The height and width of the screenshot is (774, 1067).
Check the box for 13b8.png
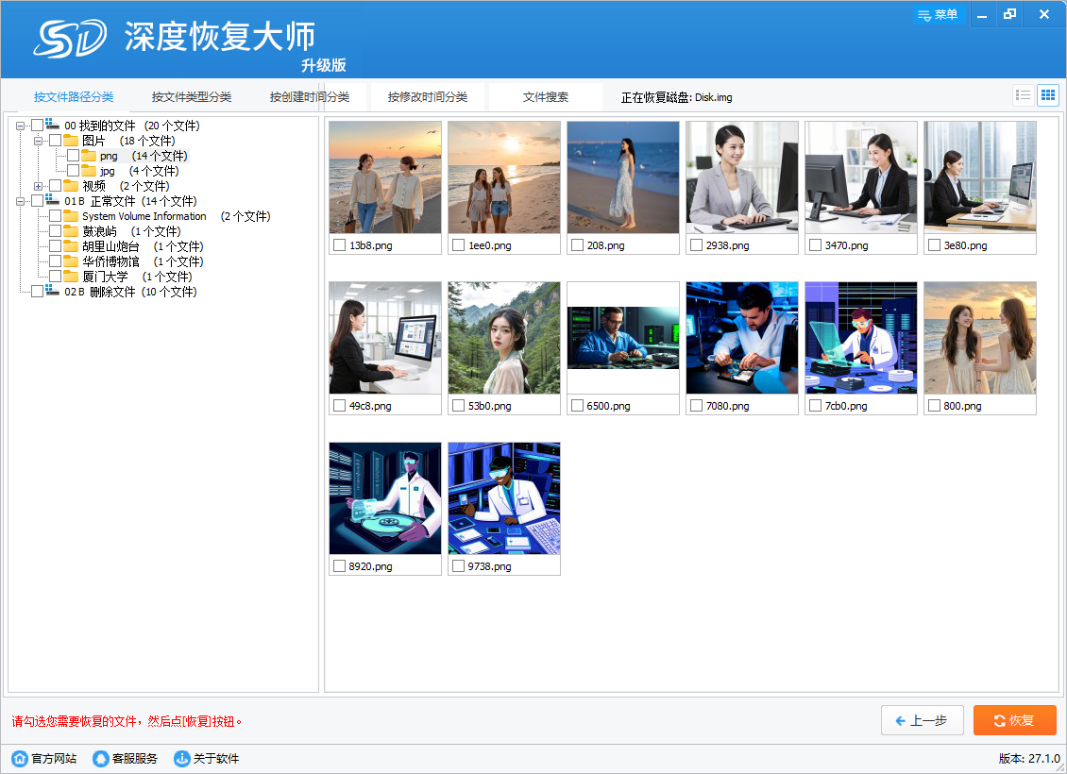click(339, 245)
